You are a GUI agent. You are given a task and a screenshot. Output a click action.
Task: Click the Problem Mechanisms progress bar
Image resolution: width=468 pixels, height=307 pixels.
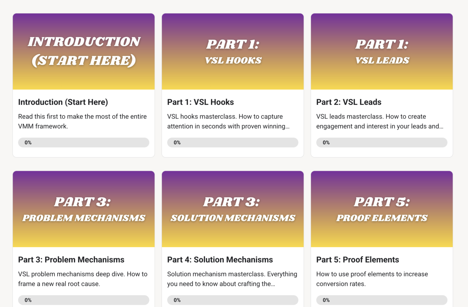pos(84,300)
